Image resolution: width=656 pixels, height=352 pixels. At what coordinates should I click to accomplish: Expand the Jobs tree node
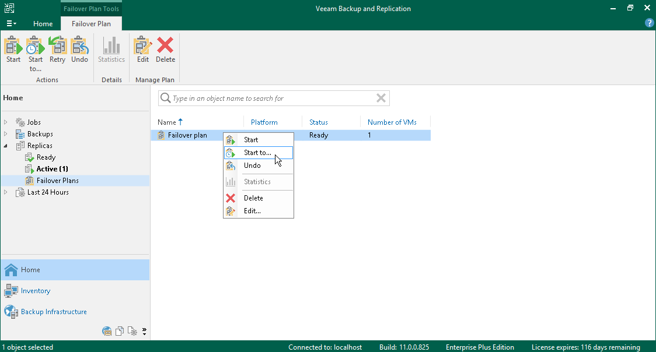(5, 122)
